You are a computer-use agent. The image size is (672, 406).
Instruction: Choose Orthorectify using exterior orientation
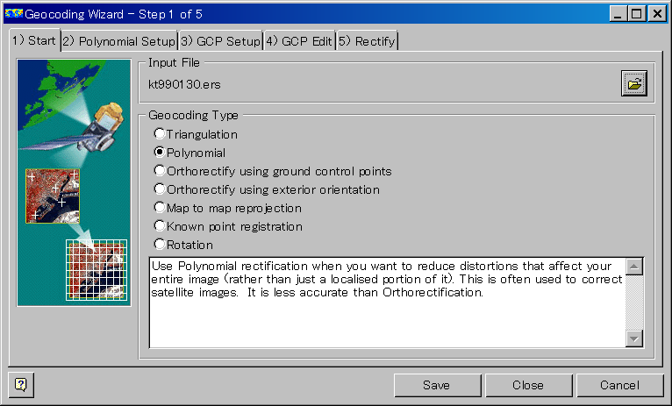click(160, 189)
